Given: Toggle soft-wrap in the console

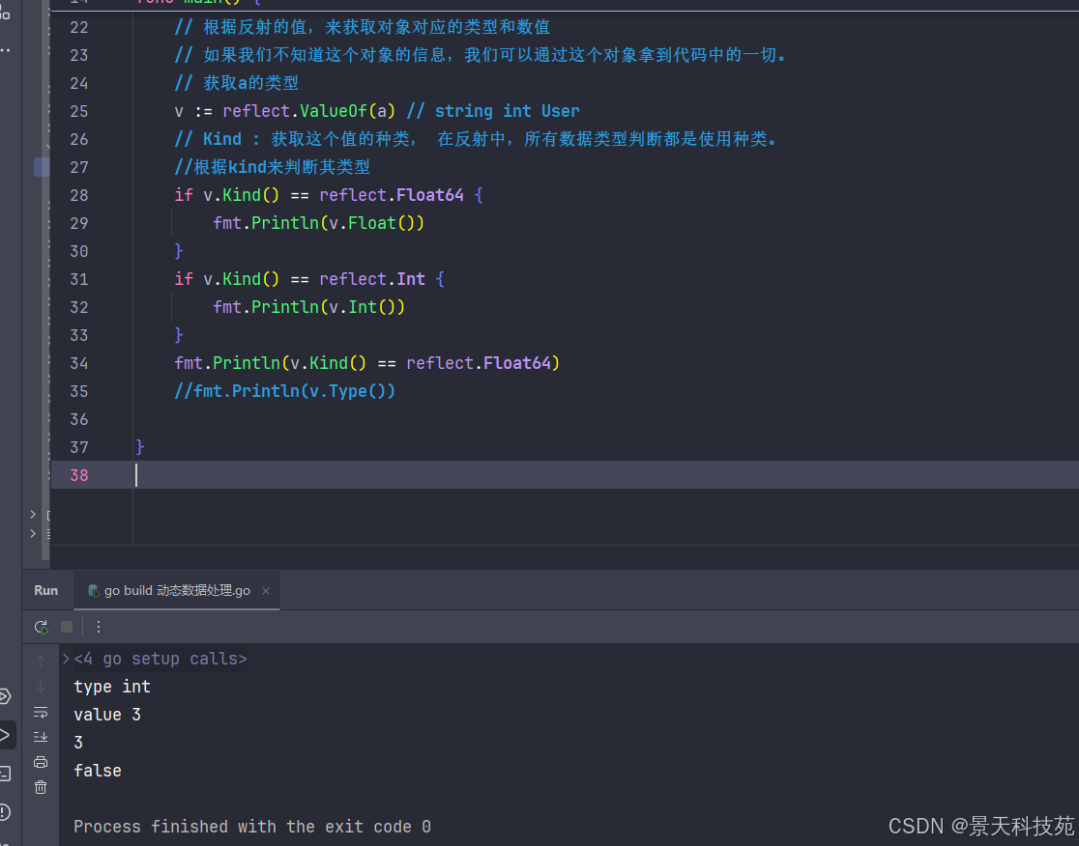Looking at the screenshot, I should click(x=41, y=712).
